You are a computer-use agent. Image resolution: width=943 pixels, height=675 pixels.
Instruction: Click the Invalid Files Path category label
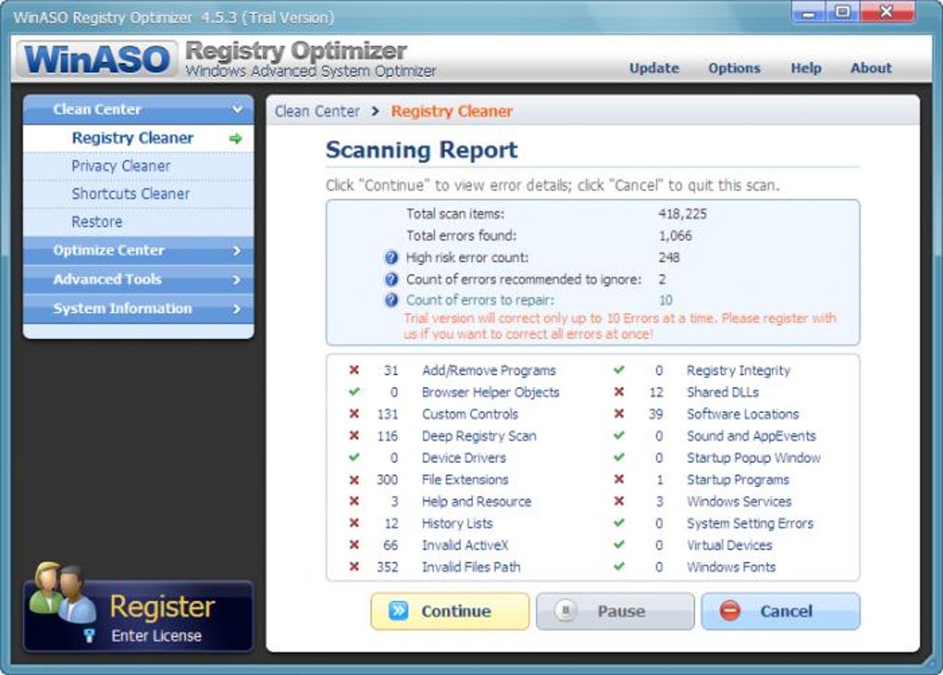pyautogui.click(x=471, y=567)
